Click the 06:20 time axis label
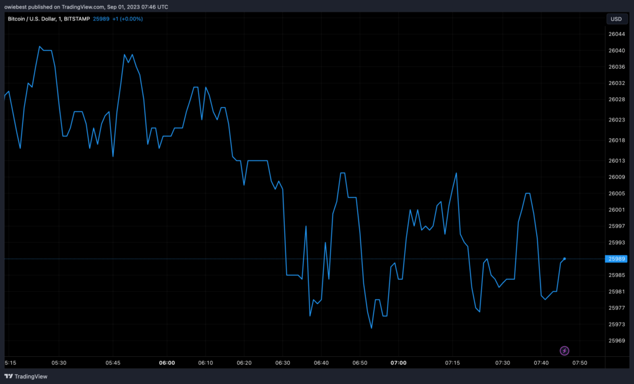This screenshot has height=384, width=634. click(244, 363)
